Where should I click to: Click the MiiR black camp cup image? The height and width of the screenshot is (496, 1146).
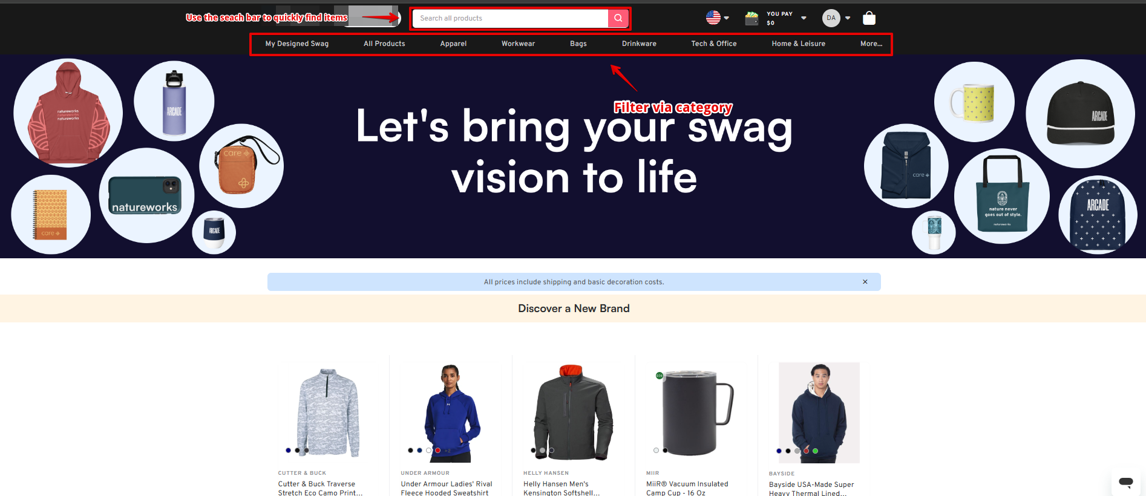tap(697, 413)
